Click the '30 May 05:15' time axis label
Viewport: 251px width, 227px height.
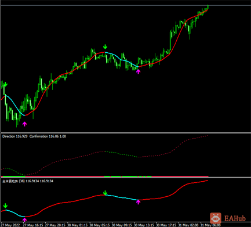pos(100,225)
